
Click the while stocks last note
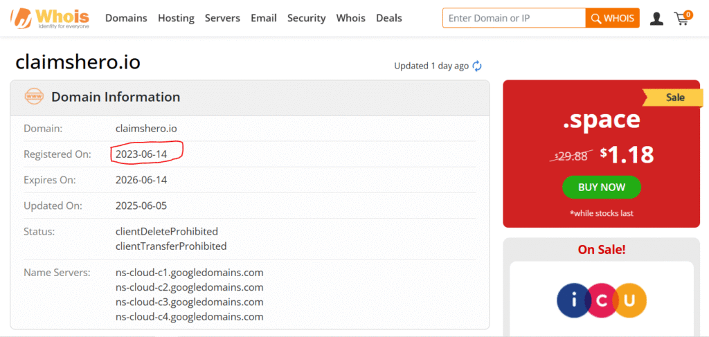(602, 213)
